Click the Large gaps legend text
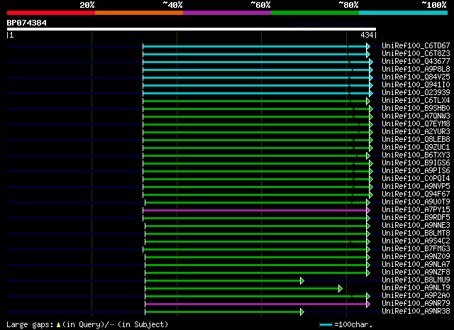 [x=30, y=325]
